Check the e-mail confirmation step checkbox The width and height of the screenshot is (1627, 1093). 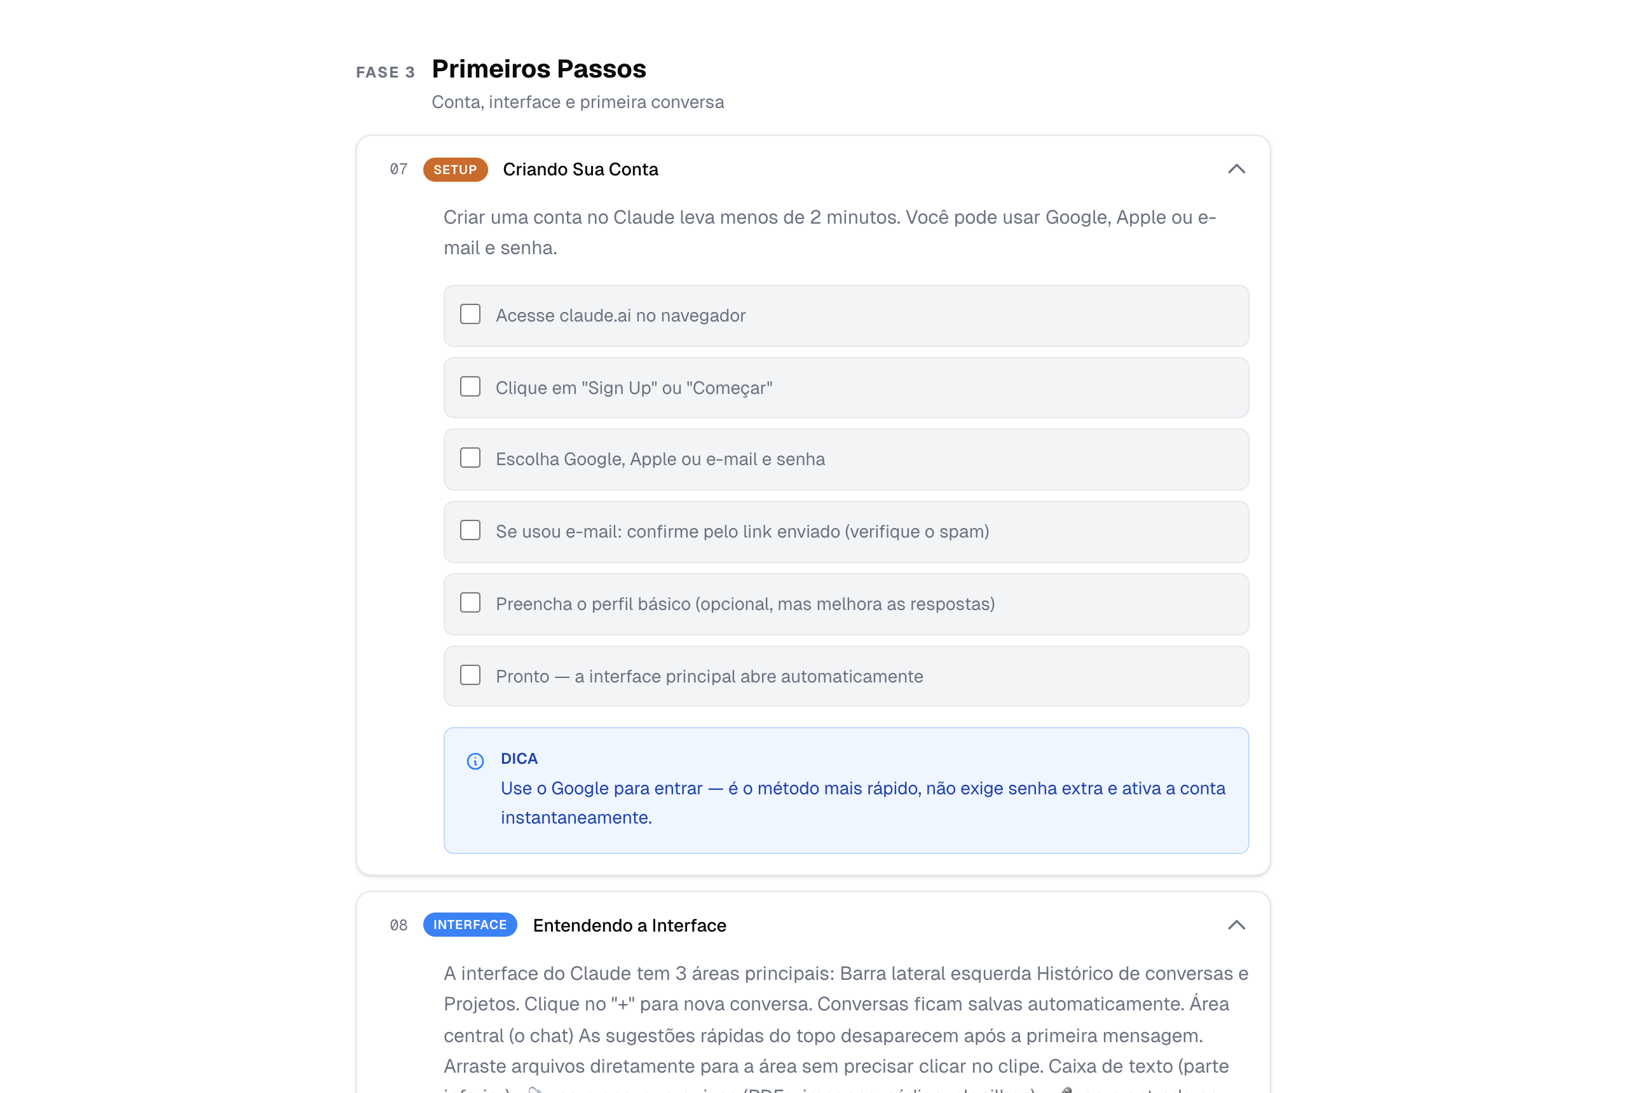coord(470,530)
